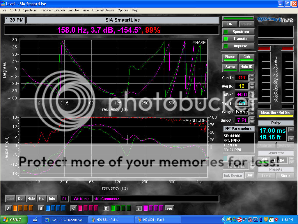Click the avg trace averaging button
Screen dimensions: 298x224
pyautogui.click(x=169, y=208)
